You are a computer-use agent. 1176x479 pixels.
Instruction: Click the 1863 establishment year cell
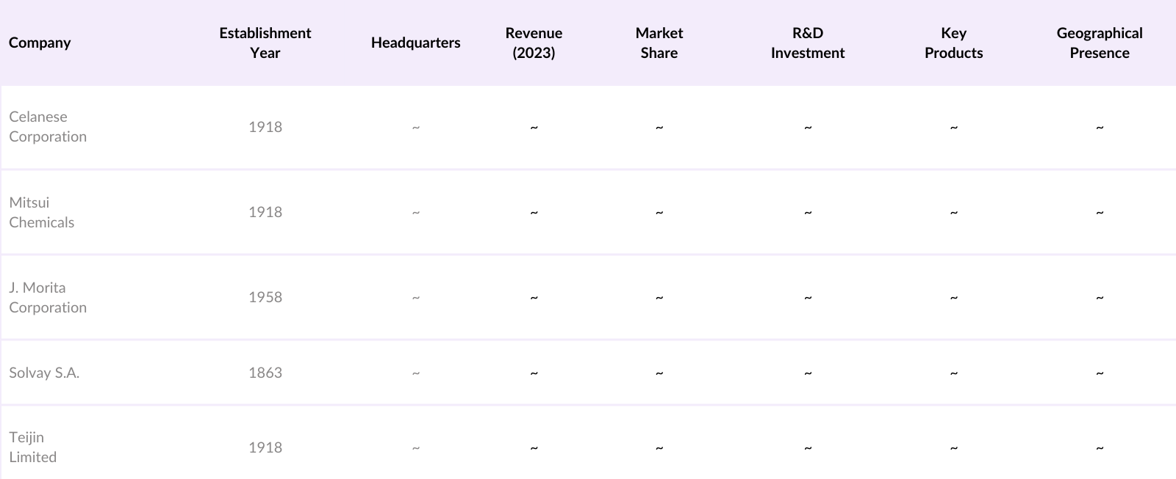[x=265, y=373]
